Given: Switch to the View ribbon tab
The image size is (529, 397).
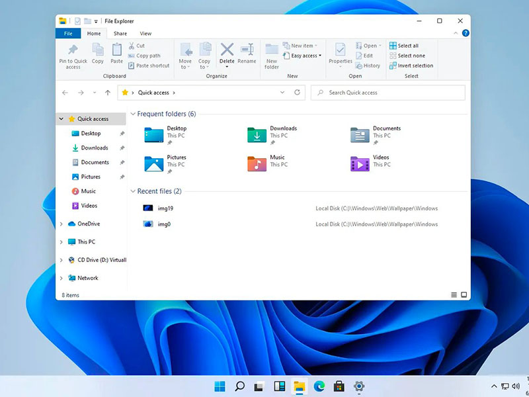Looking at the screenshot, I should click(x=145, y=33).
